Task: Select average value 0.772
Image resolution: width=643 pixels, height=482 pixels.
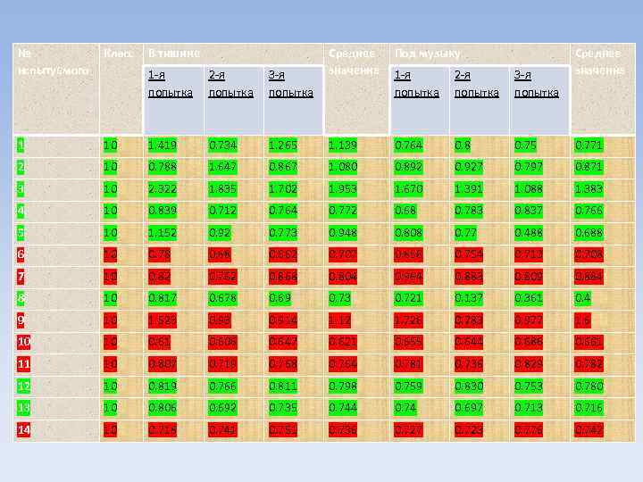Action: pyautogui.click(x=342, y=211)
